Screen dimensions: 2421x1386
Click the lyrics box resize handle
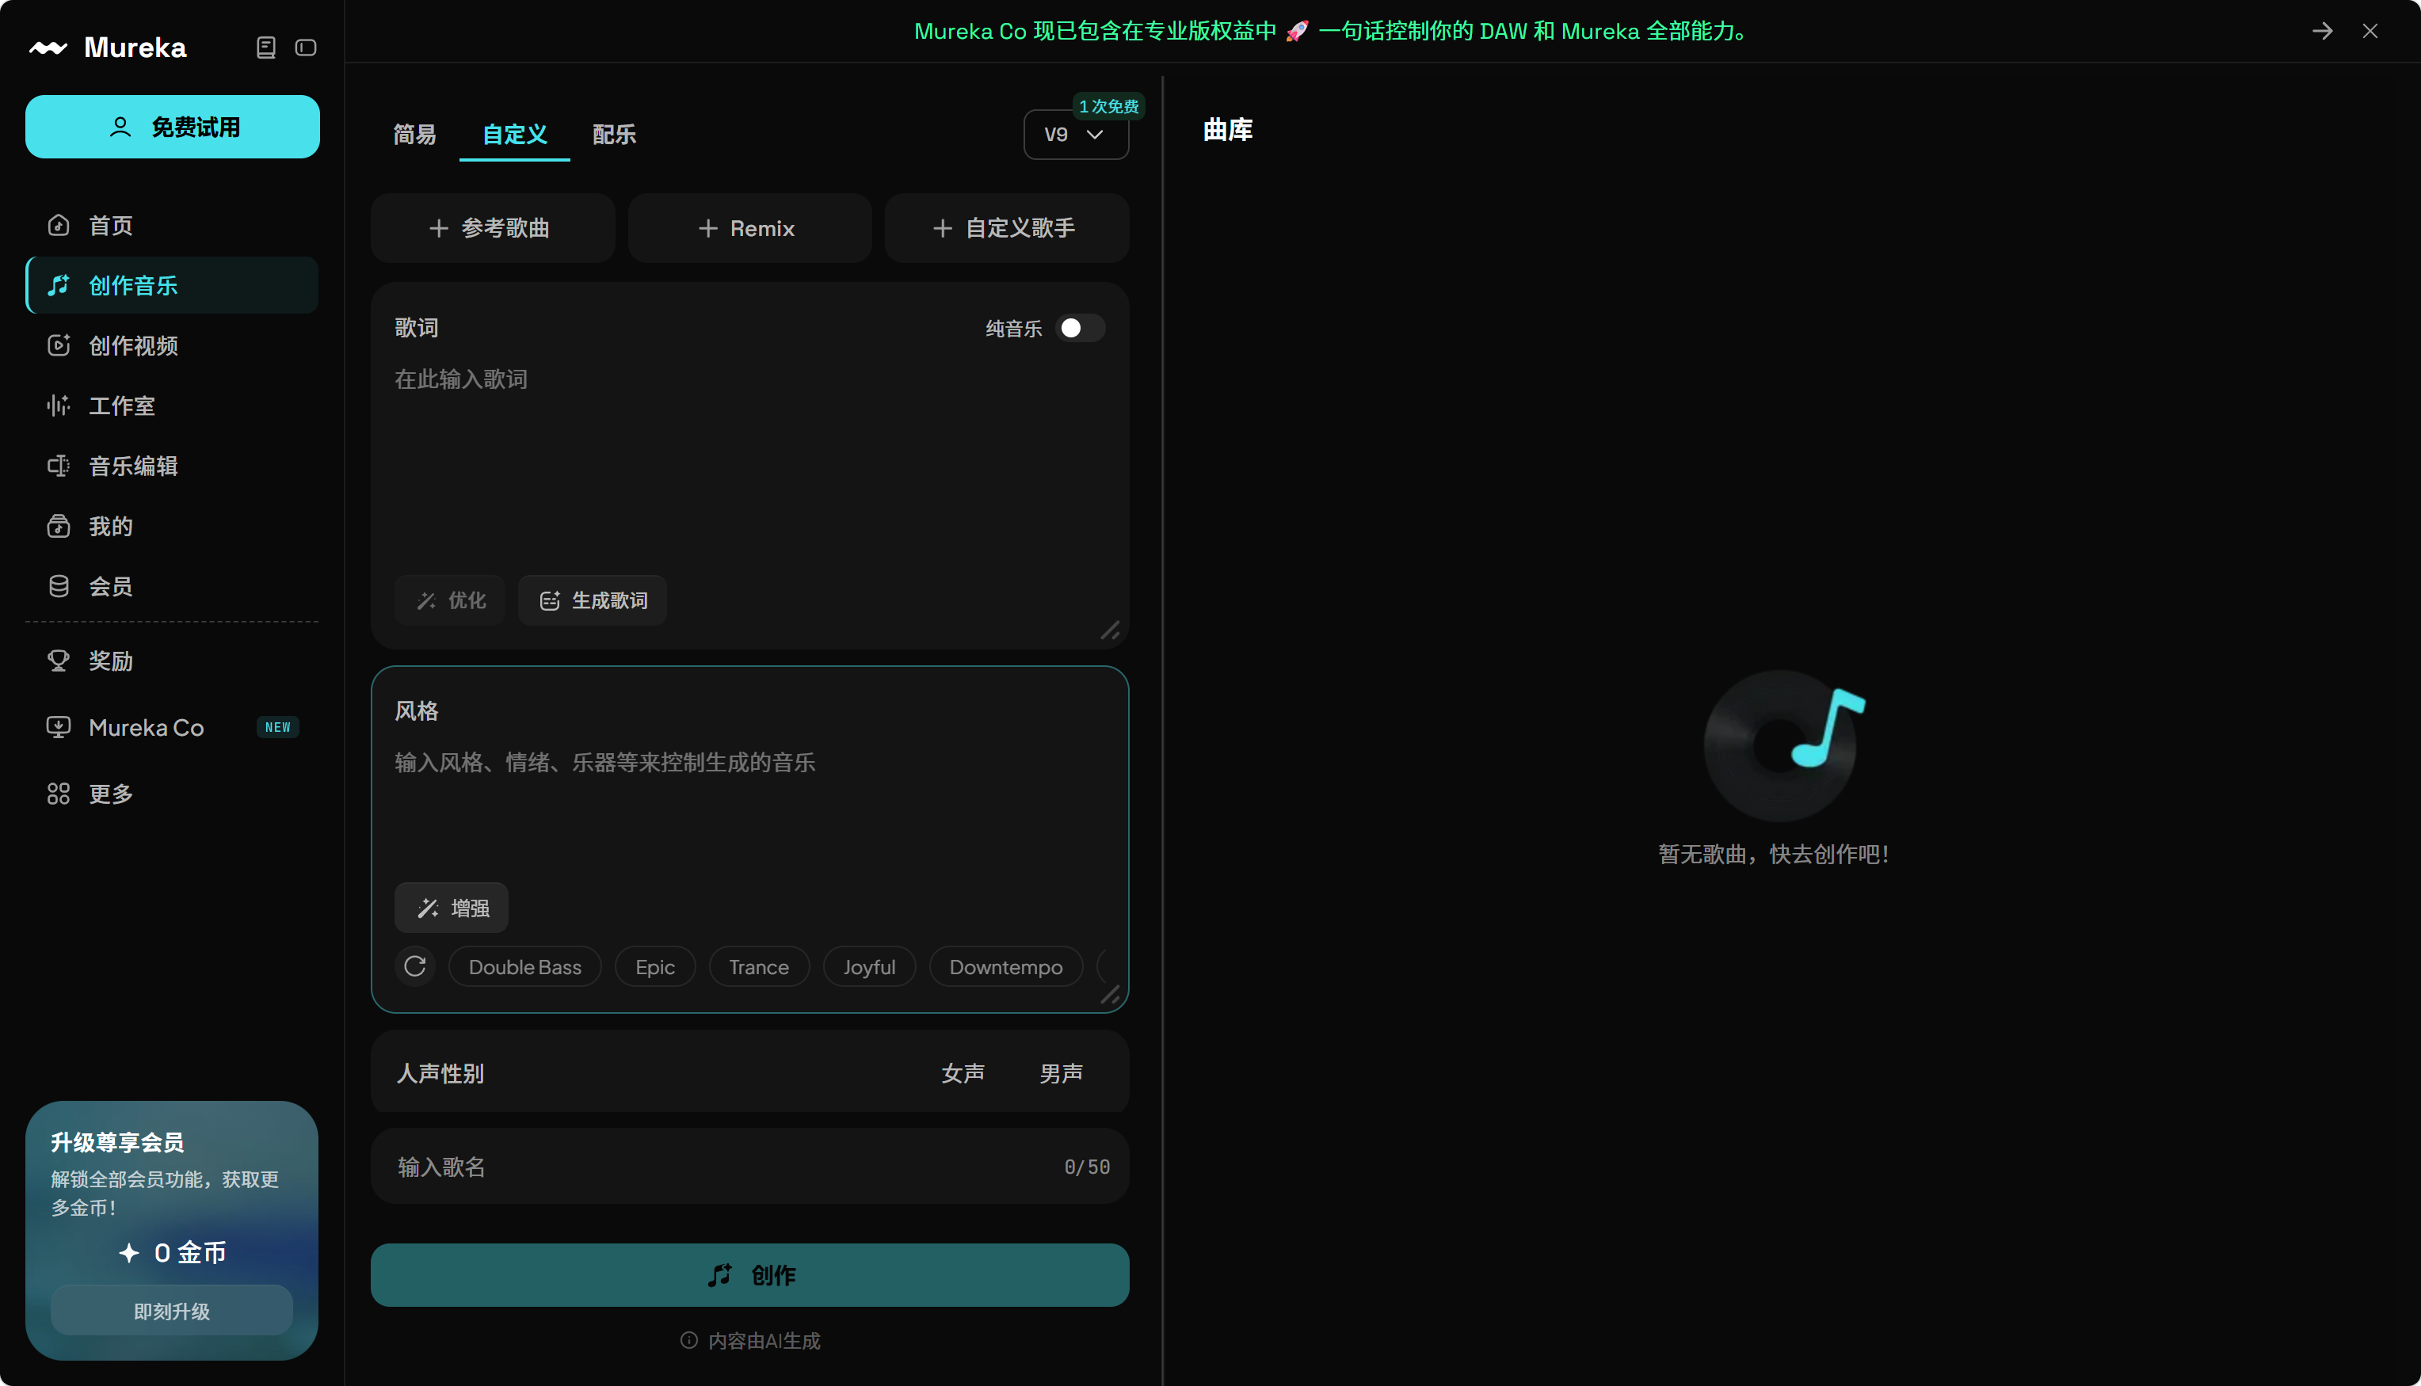(1110, 630)
